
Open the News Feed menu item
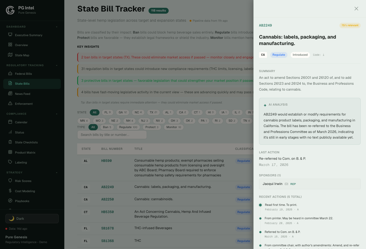click(23, 94)
